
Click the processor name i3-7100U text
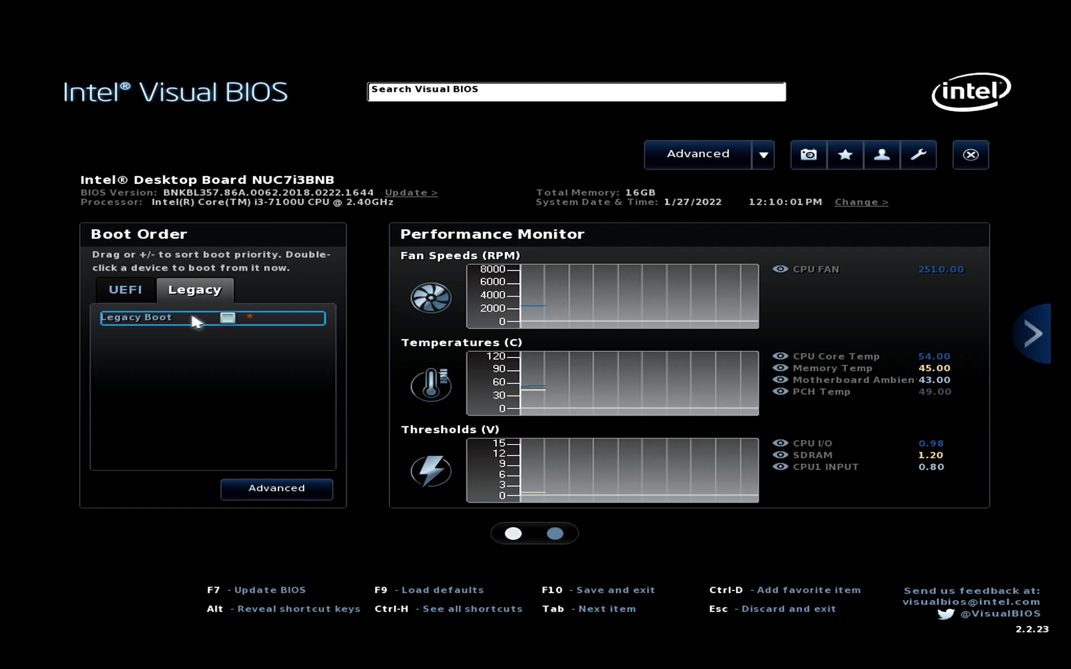pyautogui.click(x=272, y=202)
